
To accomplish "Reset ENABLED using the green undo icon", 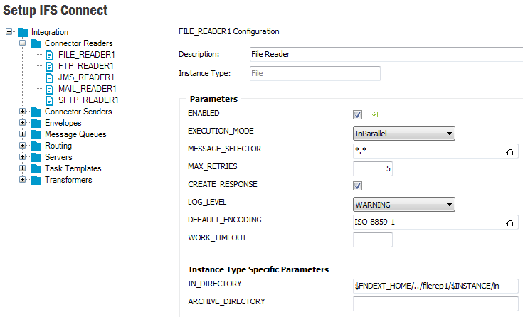I will [375, 114].
